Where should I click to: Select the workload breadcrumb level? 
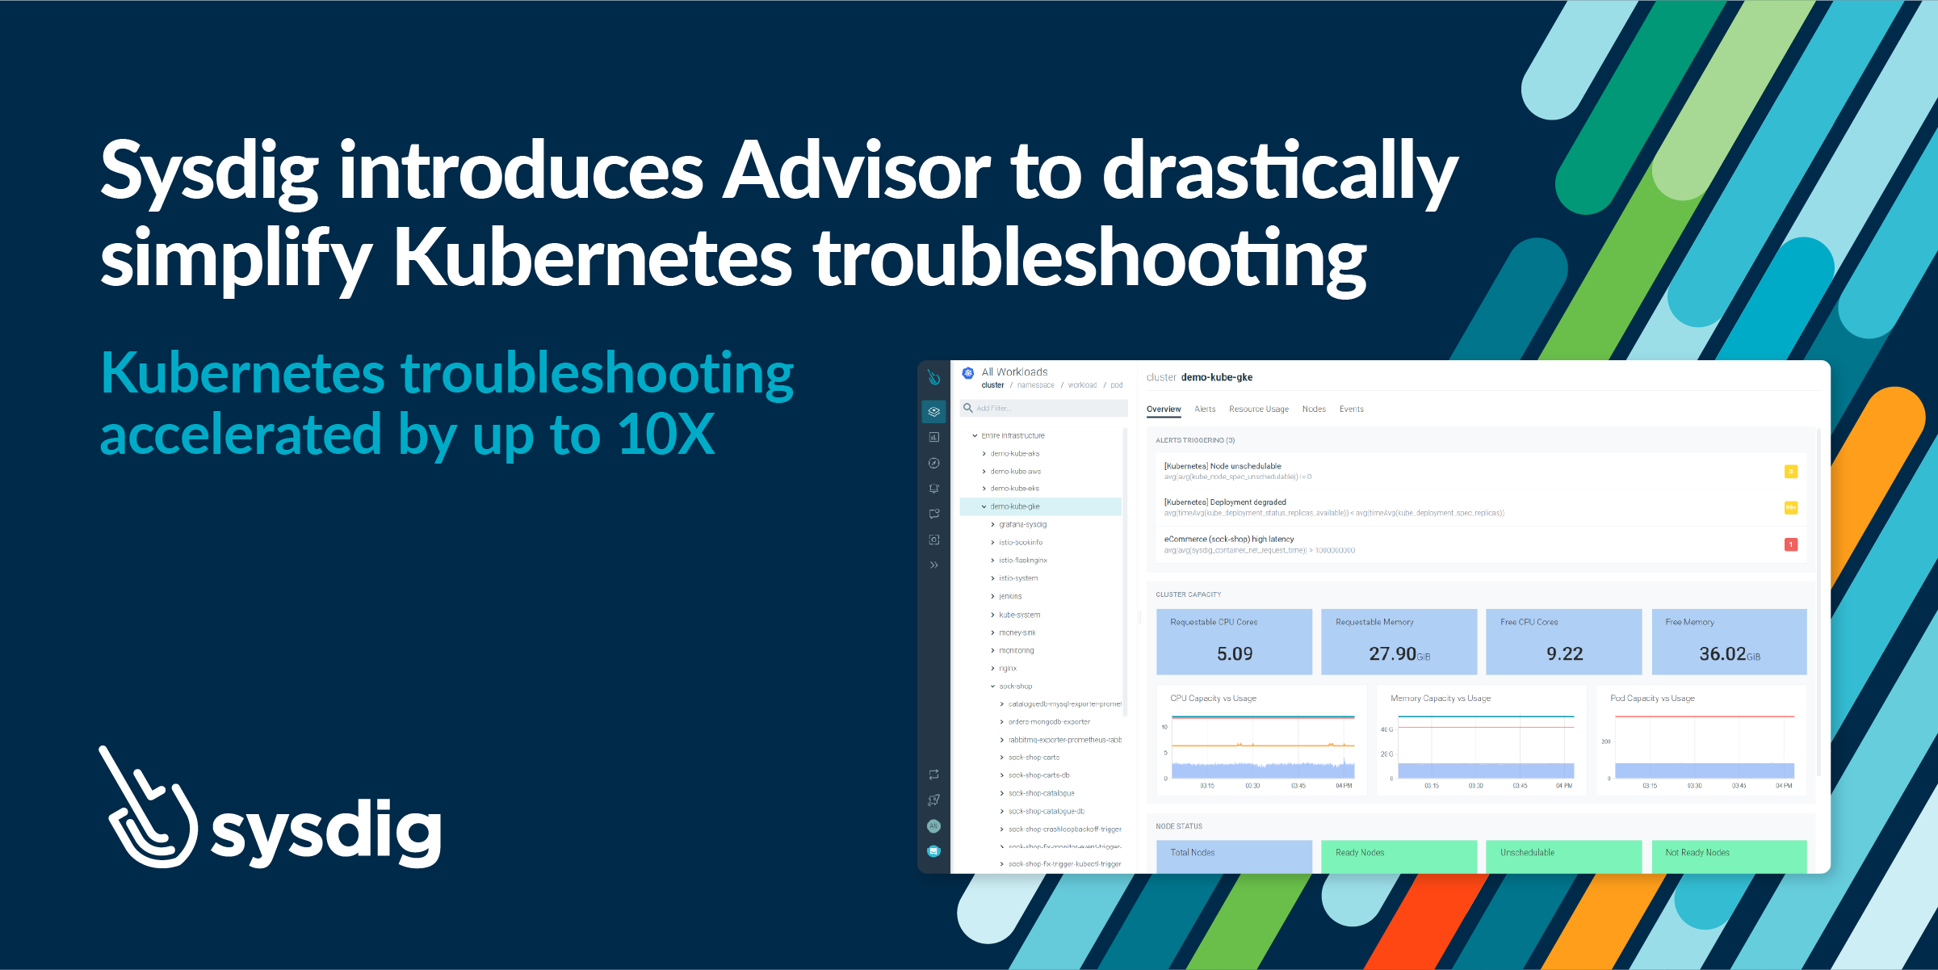click(x=1082, y=385)
